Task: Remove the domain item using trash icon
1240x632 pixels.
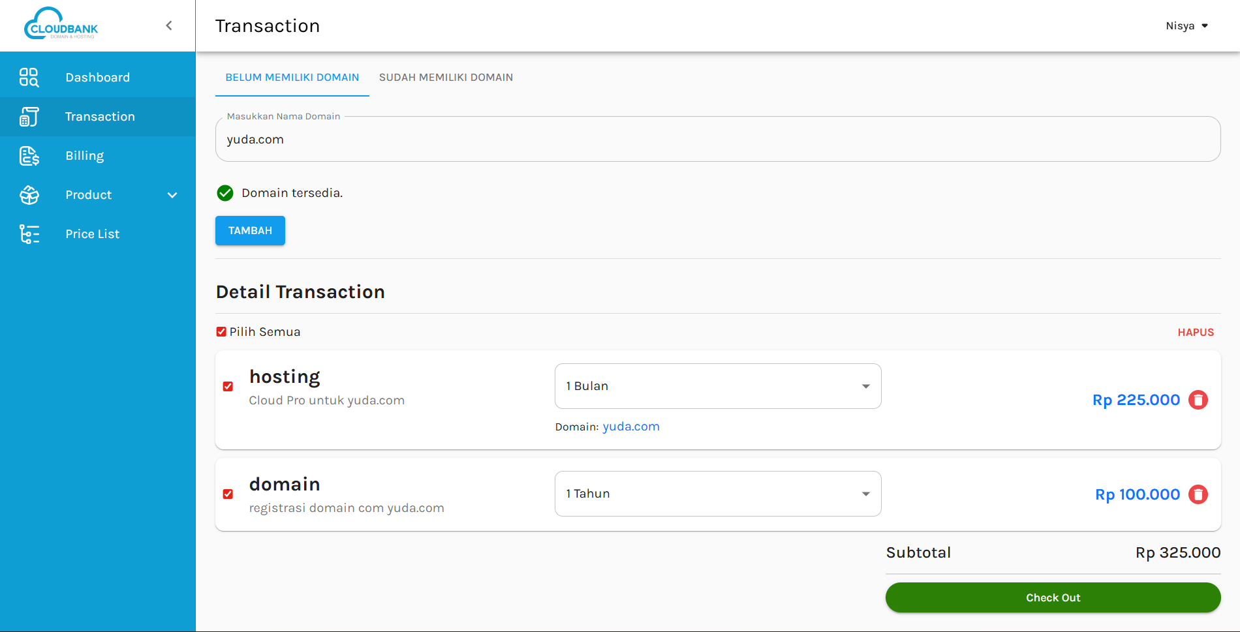Action: pos(1198,494)
